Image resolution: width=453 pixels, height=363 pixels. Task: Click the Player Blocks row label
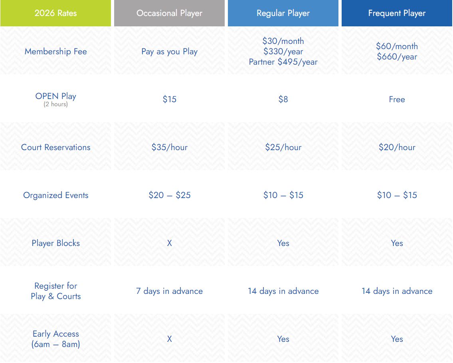tap(55, 243)
